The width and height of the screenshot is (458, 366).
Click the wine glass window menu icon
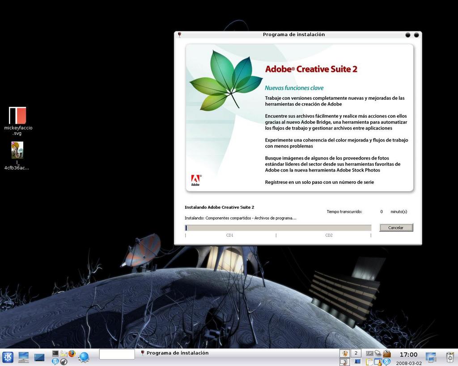(180, 35)
